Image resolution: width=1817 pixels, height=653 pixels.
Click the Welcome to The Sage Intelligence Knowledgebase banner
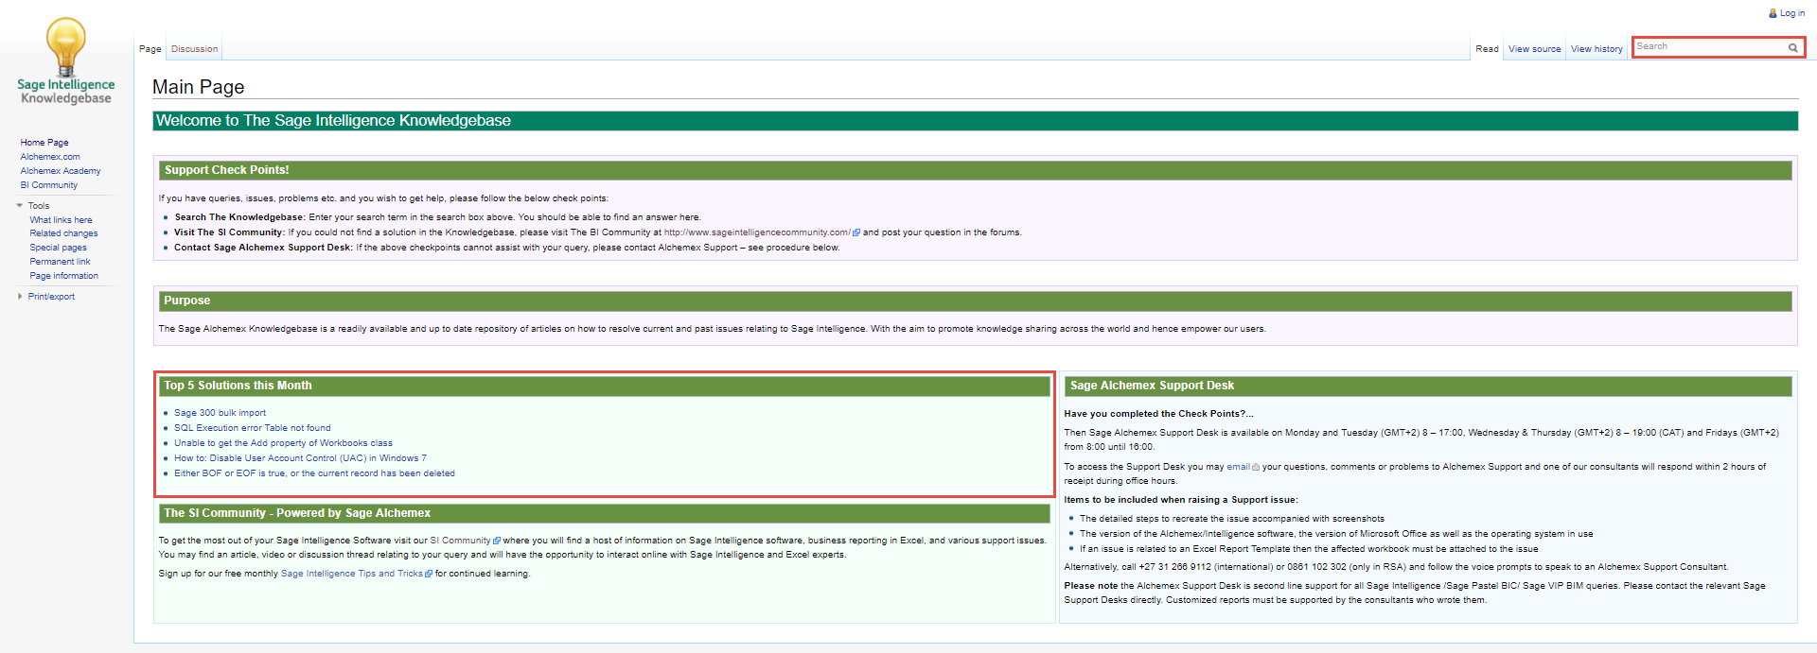[976, 121]
